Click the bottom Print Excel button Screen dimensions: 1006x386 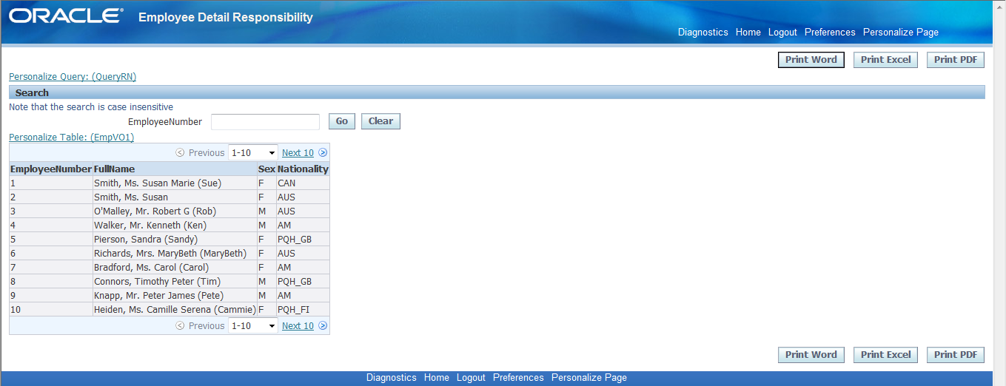point(886,355)
